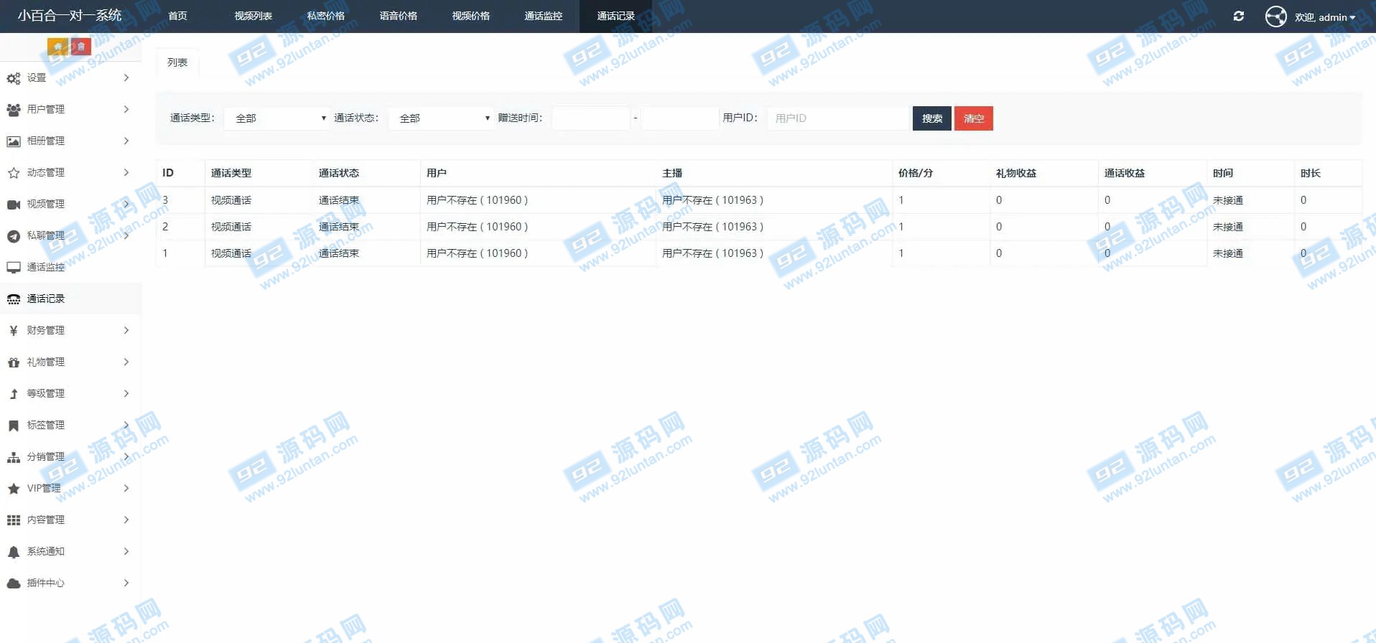Click the 搜索 search button
This screenshot has width=1376, height=643.
pos(931,118)
